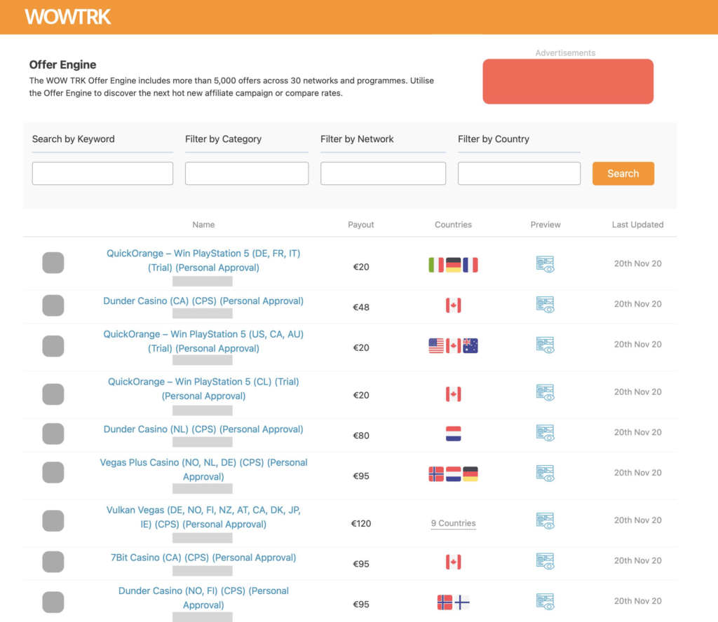Open preview for Dunder Casino (NL) offer
This screenshot has width=718, height=622.
pyautogui.click(x=545, y=433)
